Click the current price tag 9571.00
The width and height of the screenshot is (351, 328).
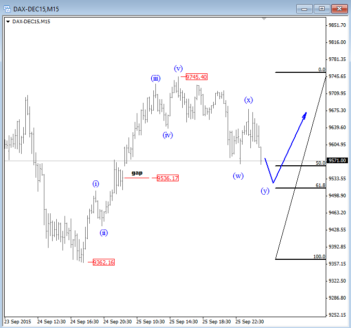click(337, 161)
